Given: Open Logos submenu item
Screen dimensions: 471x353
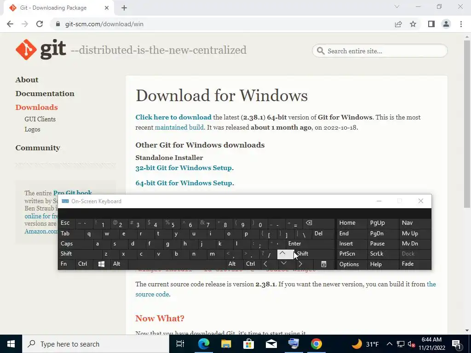Looking at the screenshot, I should [33, 129].
